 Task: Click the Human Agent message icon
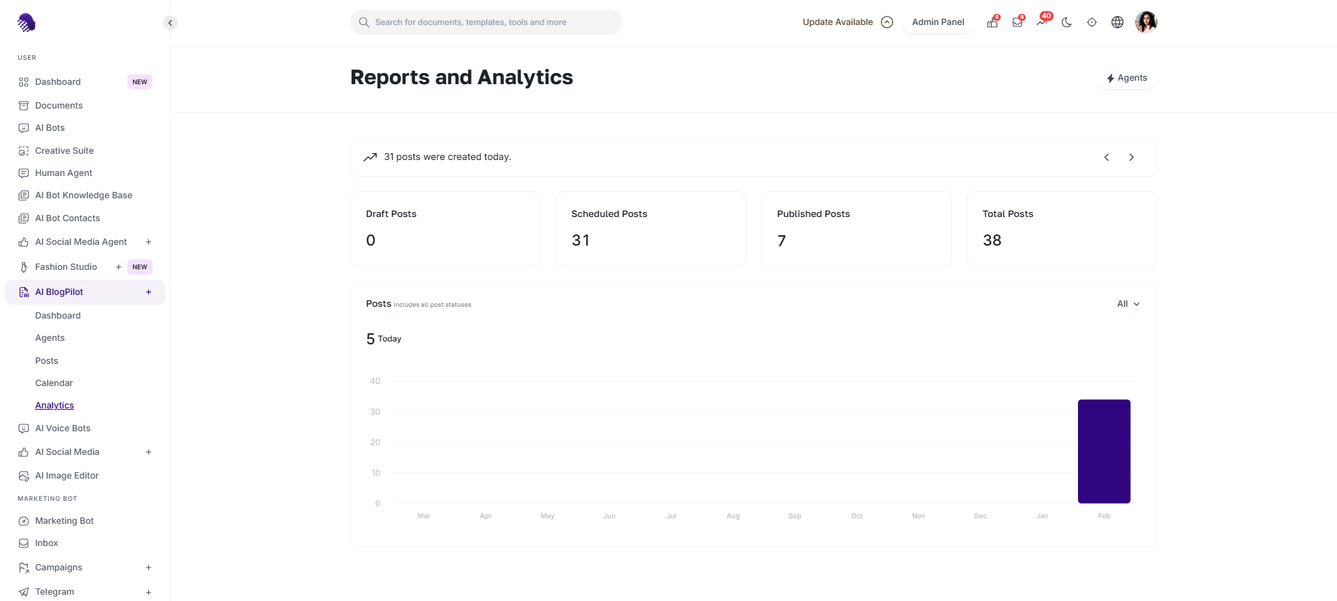(24, 173)
